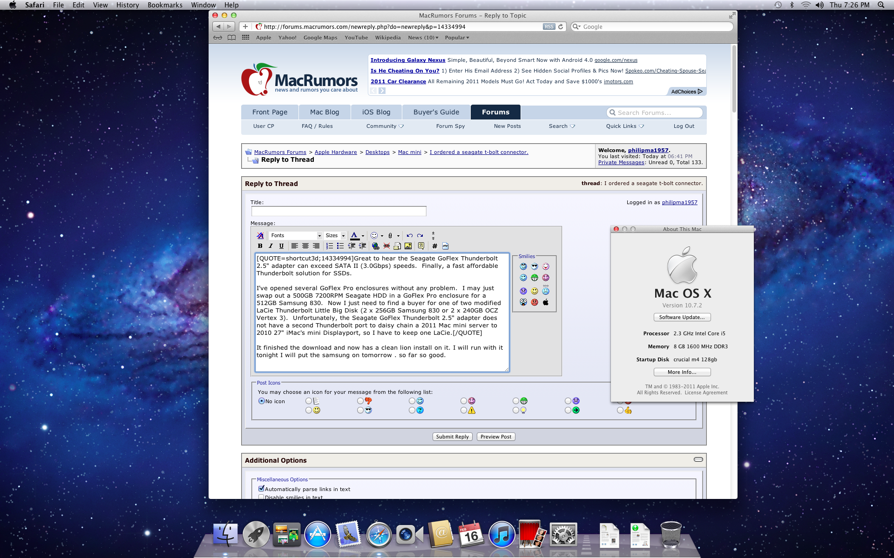Expand the attachments paperclip dropdown arrow
This screenshot has width=894, height=558.
click(398, 236)
